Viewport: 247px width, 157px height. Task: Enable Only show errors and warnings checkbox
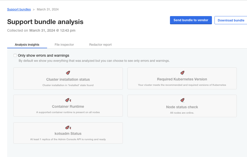point(15,55)
